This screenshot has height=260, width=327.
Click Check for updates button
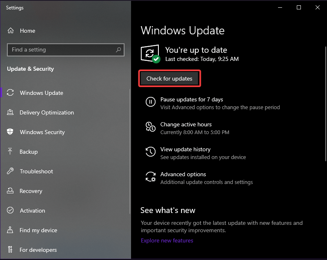(x=169, y=78)
